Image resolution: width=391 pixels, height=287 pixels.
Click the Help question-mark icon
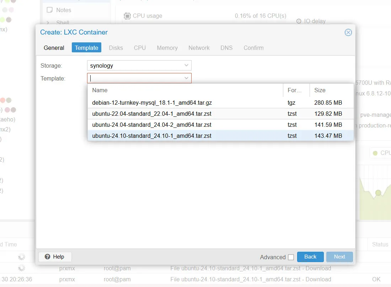point(48,257)
